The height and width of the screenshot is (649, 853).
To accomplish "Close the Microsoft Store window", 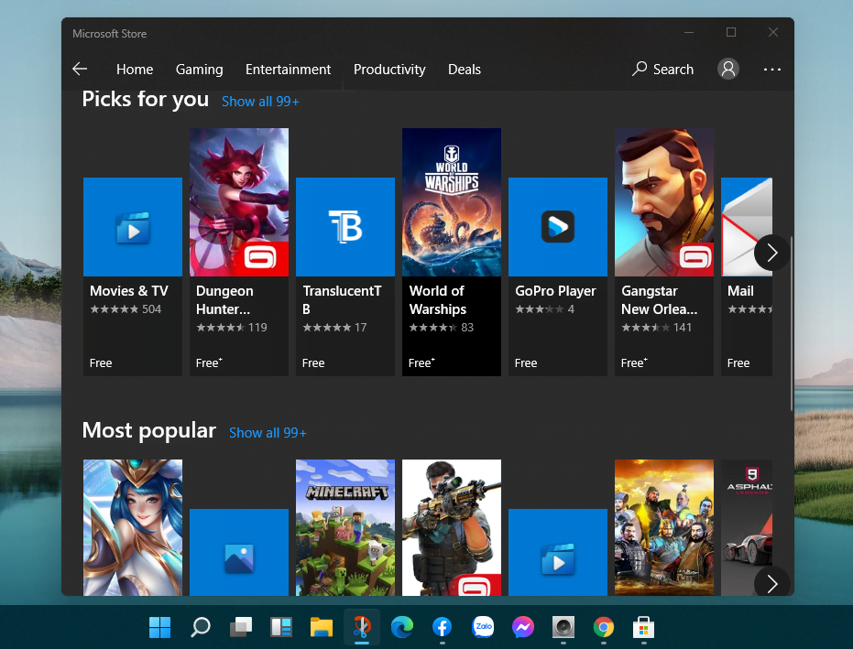I will click(x=773, y=33).
